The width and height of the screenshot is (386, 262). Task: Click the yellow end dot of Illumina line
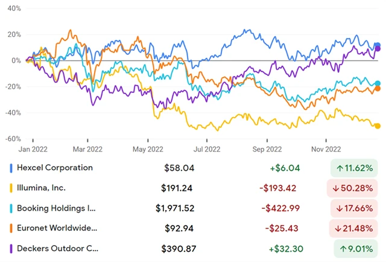point(378,126)
